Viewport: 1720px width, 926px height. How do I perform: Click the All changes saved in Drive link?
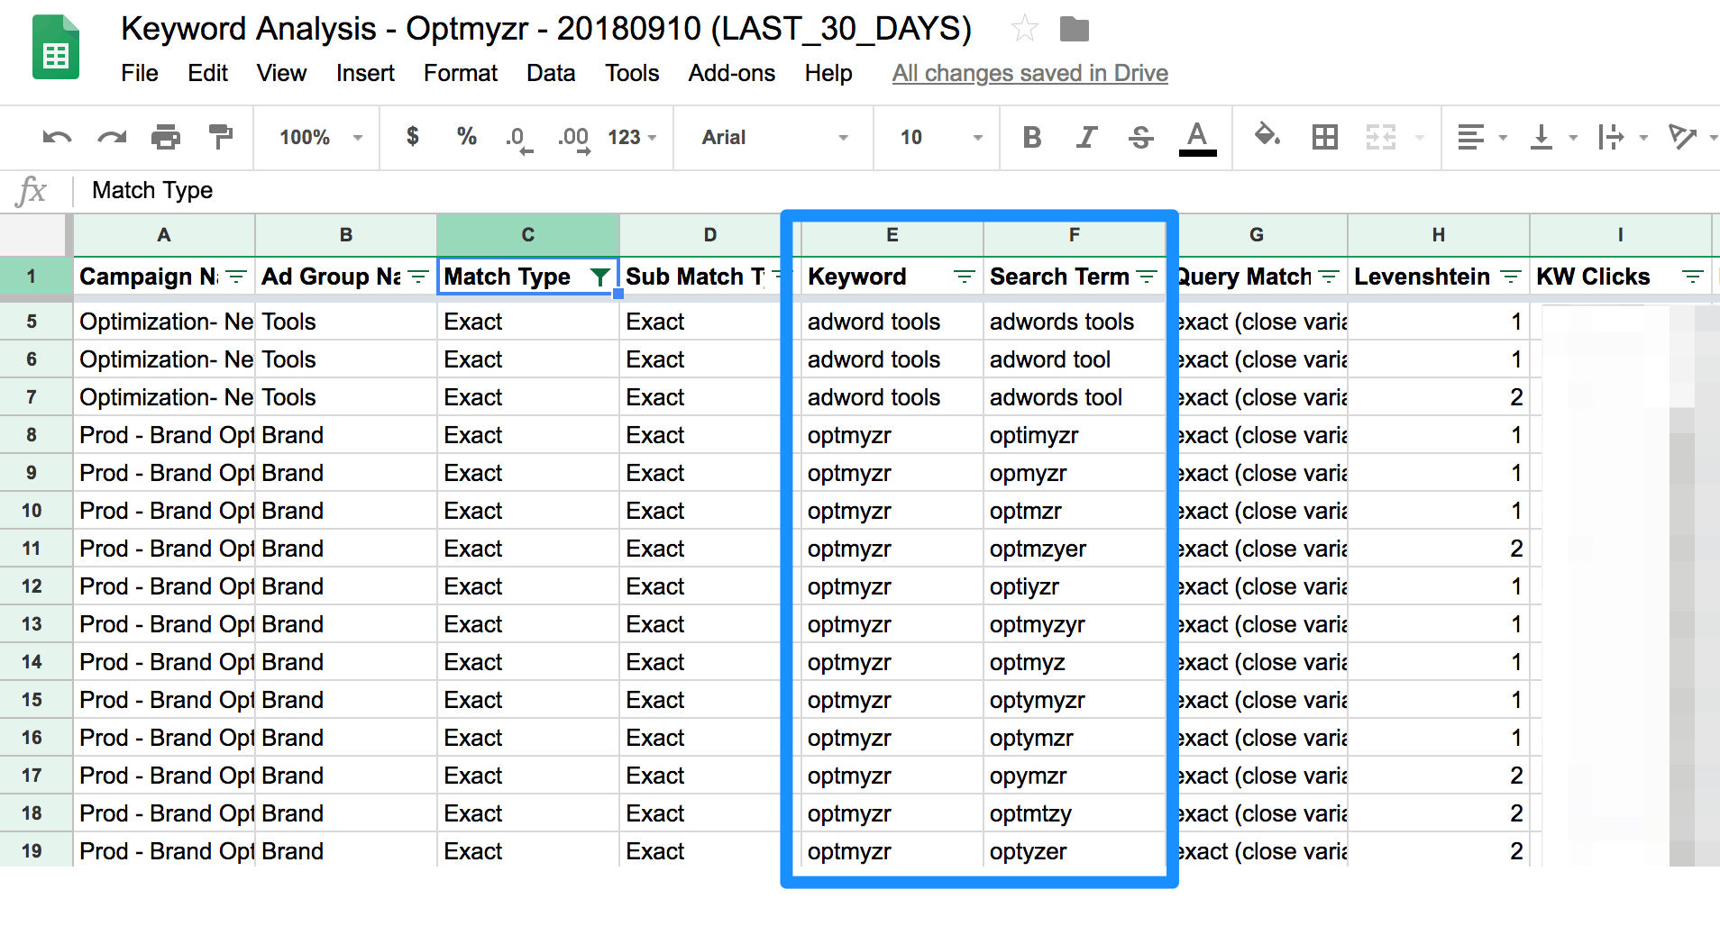[1029, 73]
